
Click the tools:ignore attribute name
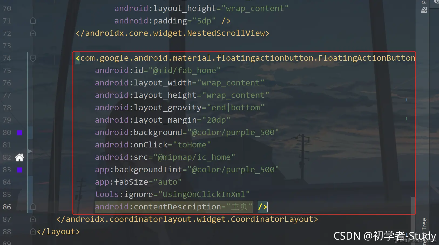pyautogui.click(x=124, y=195)
